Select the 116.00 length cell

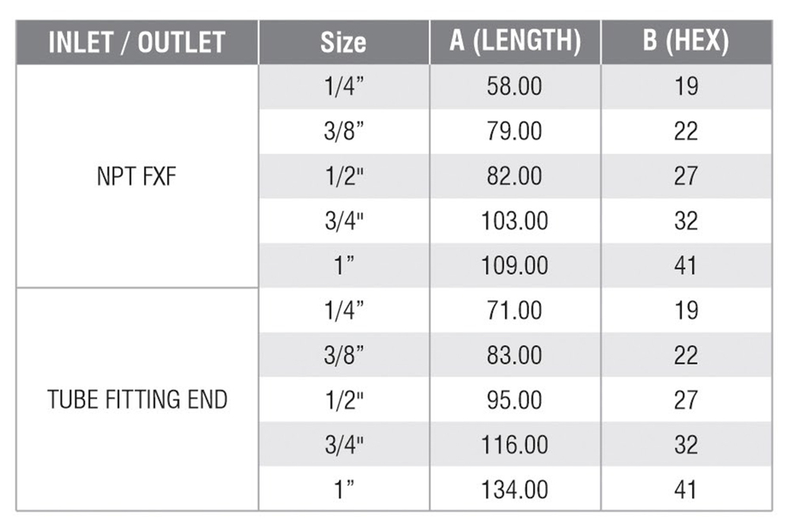(515, 445)
